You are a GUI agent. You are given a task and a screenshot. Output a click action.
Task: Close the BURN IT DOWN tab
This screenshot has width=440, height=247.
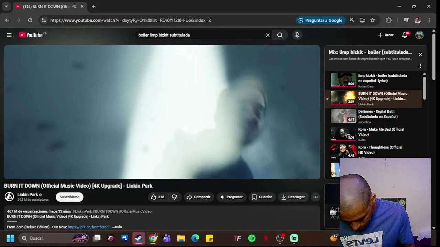82,7
